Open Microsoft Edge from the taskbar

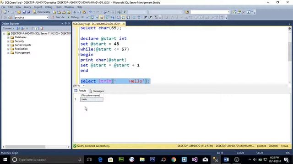pos(100,159)
